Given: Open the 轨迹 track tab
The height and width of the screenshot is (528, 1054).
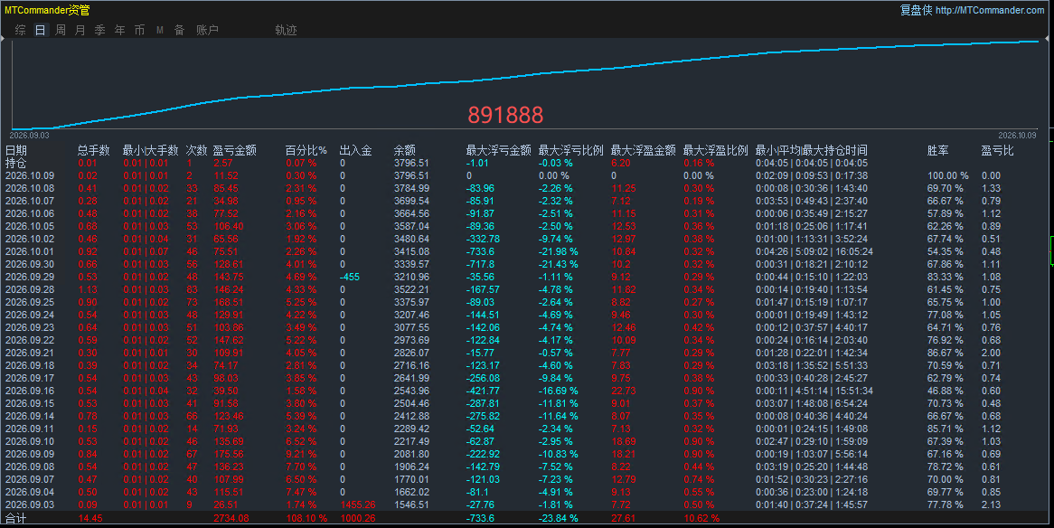Looking at the screenshot, I should 286,30.
